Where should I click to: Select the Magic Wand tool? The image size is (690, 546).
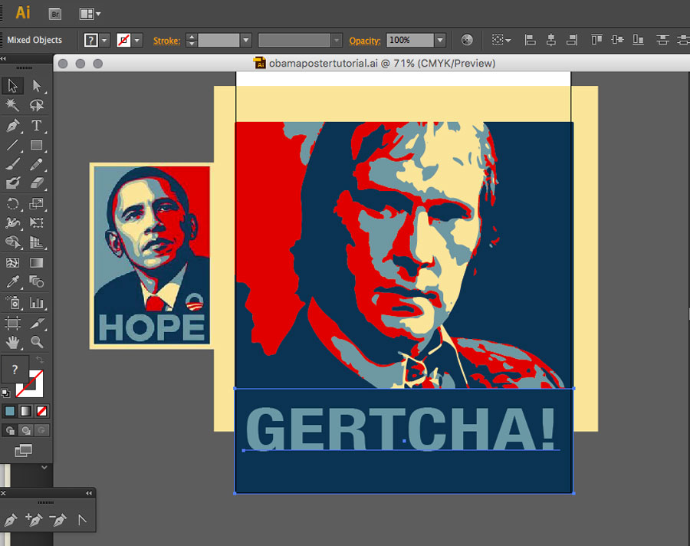pyautogui.click(x=12, y=105)
